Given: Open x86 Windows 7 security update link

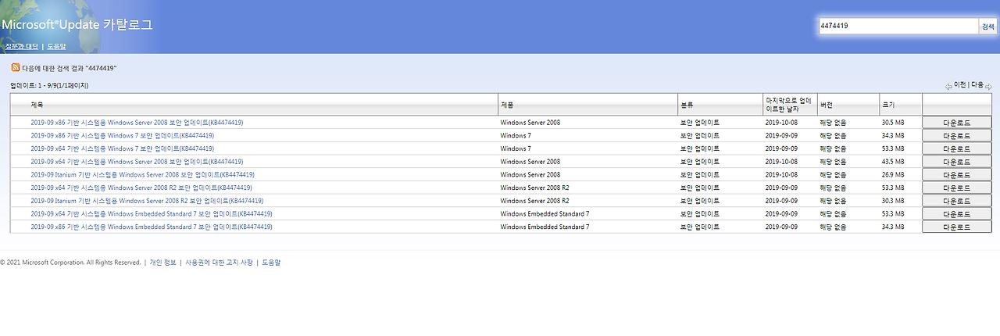Looking at the screenshot, I should pos(122,135).
